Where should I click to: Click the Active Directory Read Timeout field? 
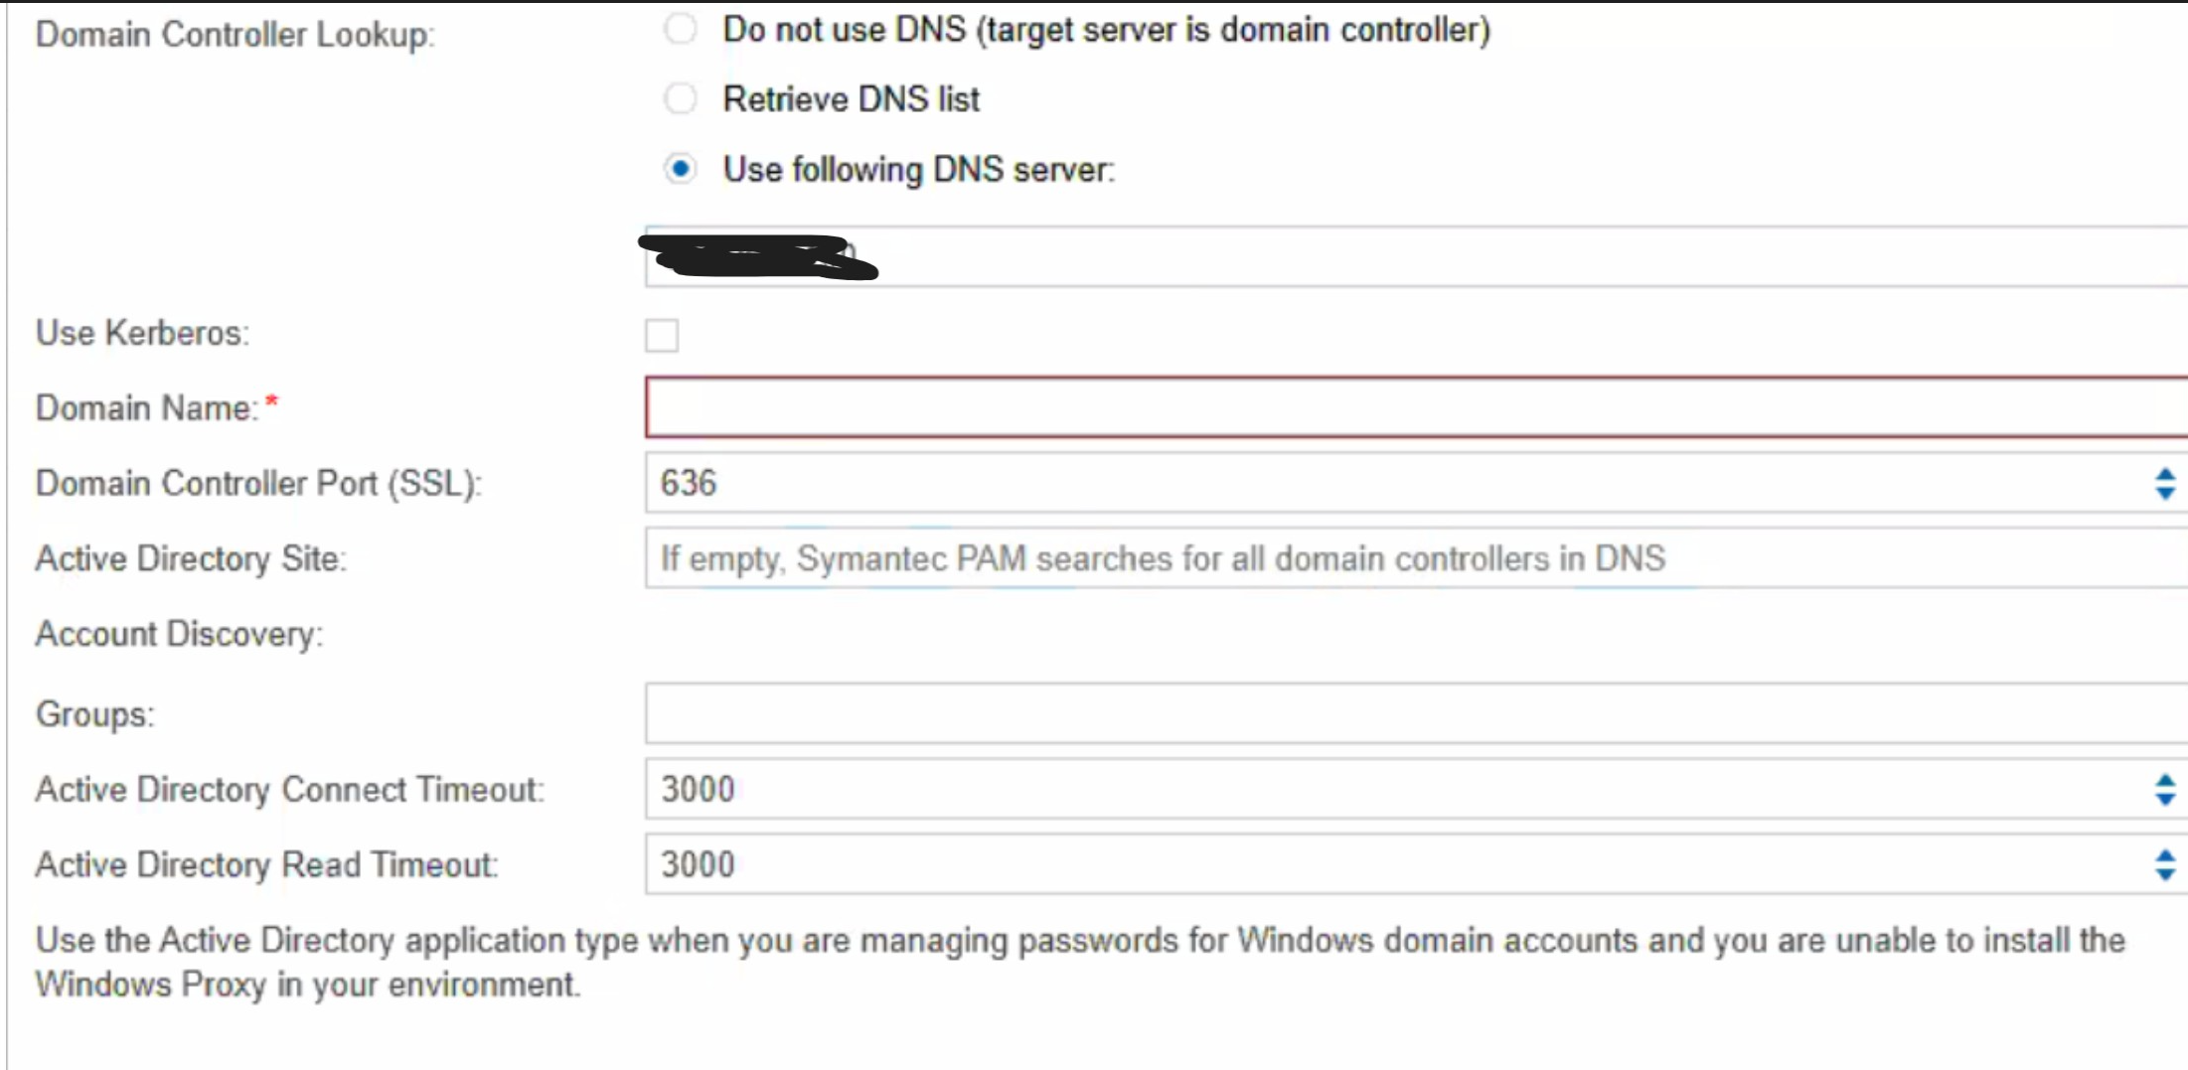[x=1391, y=864]
